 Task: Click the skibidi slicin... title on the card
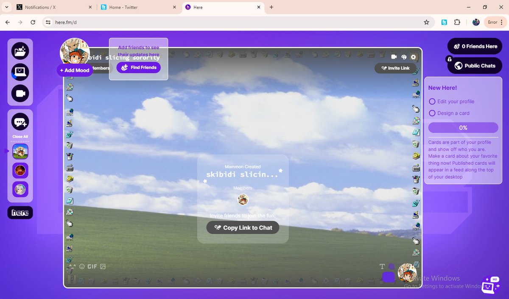click(x=243, y=174)
